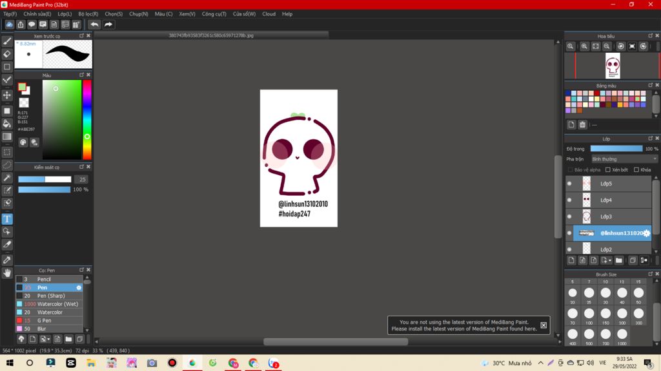Expand the add-layer dropdown arrow
The image size is (661, 371).
coord(609,261)
